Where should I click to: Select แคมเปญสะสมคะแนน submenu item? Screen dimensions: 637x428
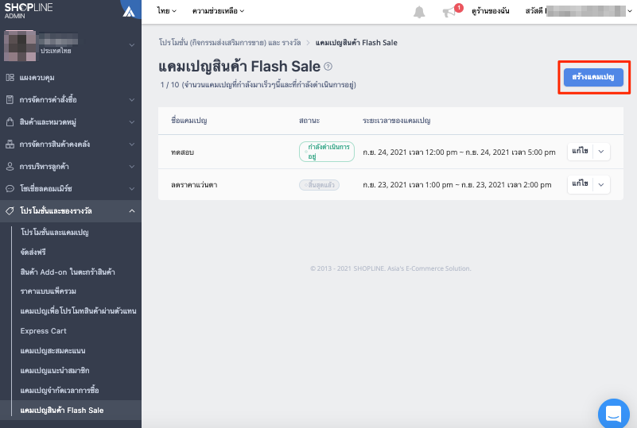(52, 350)
